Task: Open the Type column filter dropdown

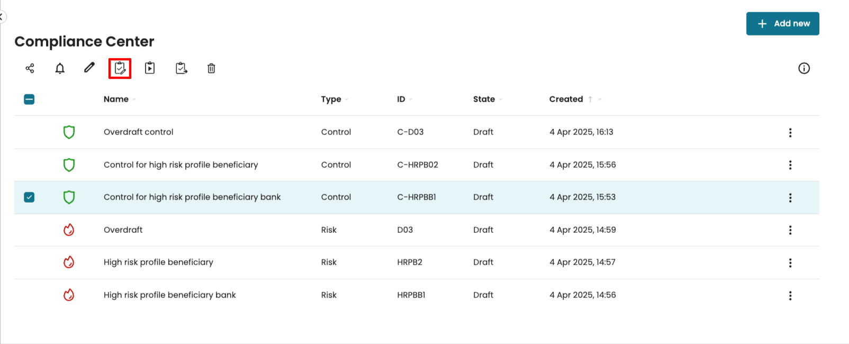Action: coord(347,99)
